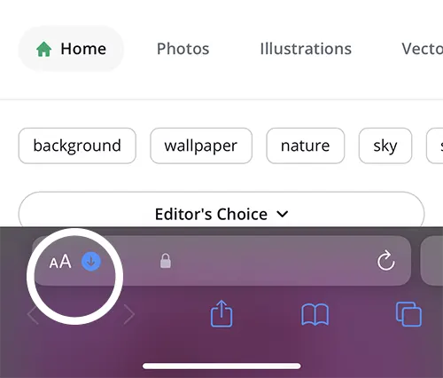Screen dimensions: 443x378
Task: Tap the blue downloads arrow icon
Action: tap(91, 262)
